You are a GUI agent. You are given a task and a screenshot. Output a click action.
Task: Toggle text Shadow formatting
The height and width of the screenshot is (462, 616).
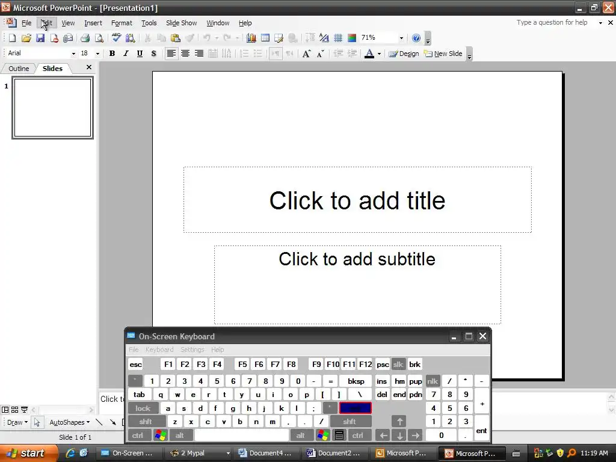tap(153, 54)
